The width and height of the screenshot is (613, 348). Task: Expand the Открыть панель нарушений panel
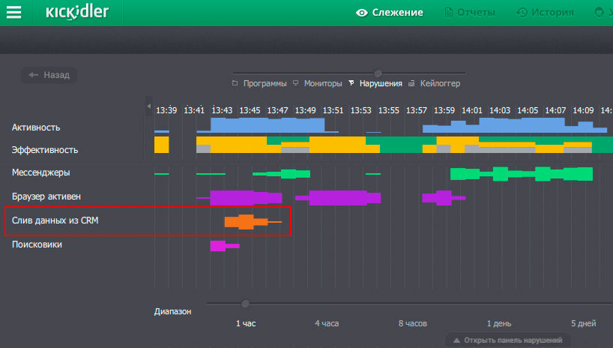[x=507, y=340]
